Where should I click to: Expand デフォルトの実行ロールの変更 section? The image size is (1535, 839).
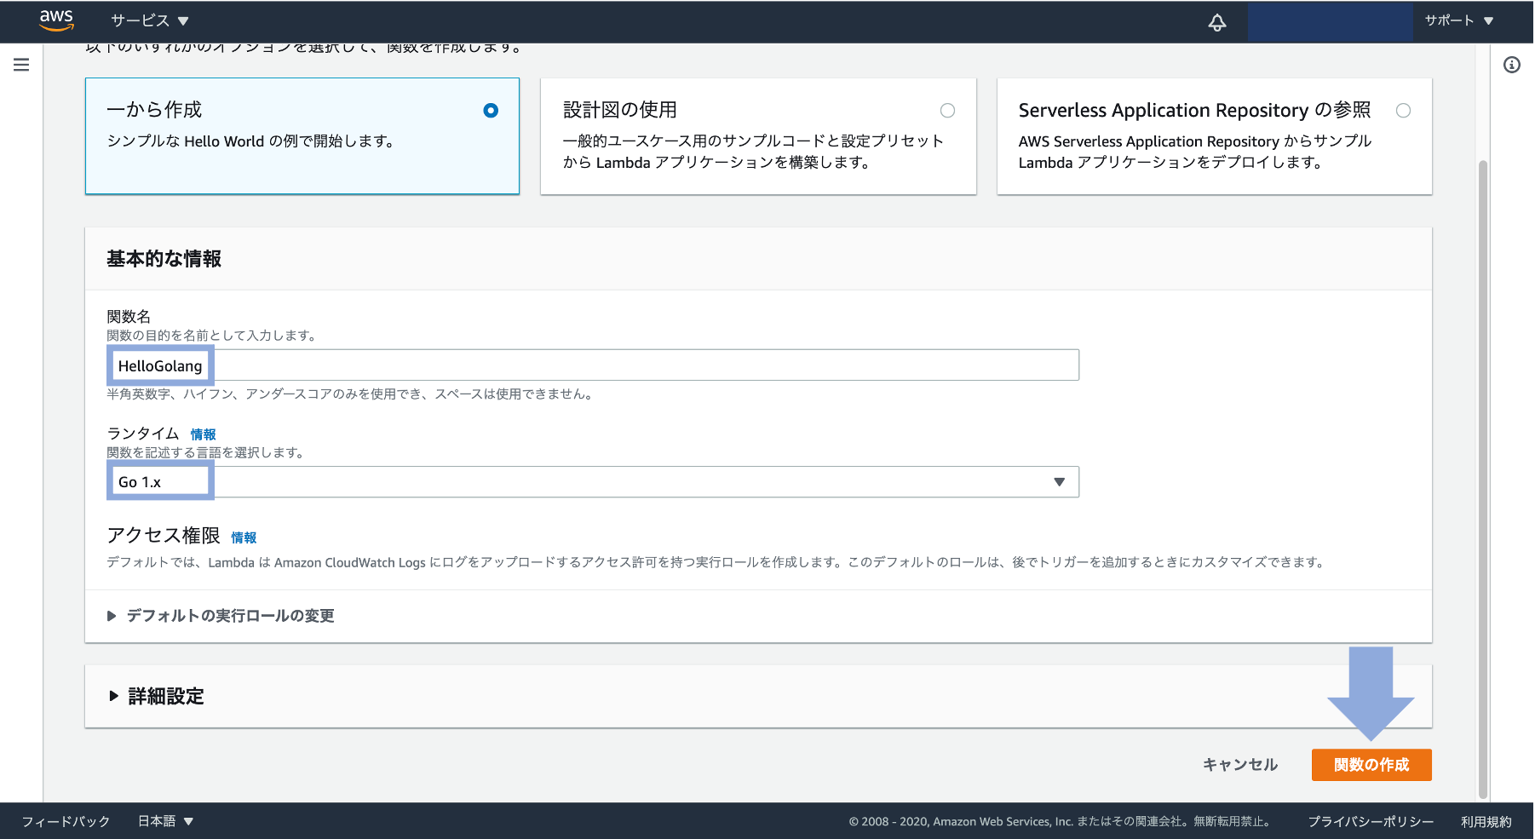[x=221, y=616]
